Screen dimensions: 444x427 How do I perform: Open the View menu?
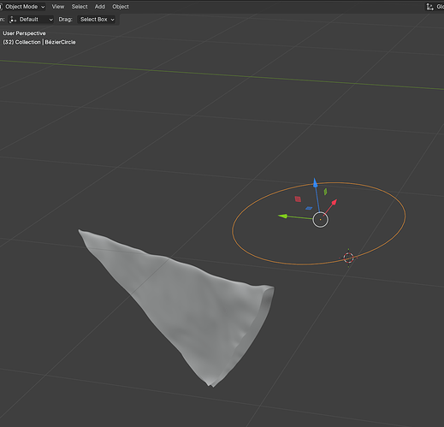pos(58,7)
